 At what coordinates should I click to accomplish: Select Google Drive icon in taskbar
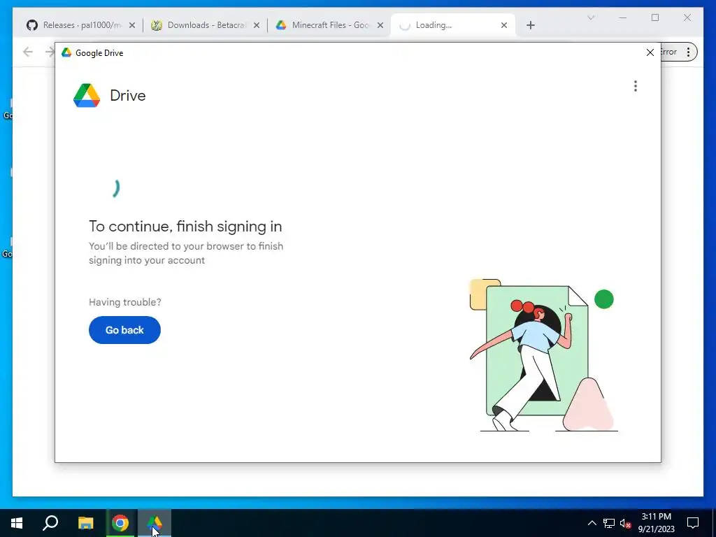[155, 523]
